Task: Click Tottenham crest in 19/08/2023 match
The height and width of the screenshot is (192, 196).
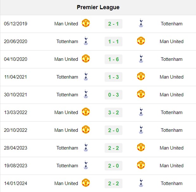Action: tap(86, 165)
